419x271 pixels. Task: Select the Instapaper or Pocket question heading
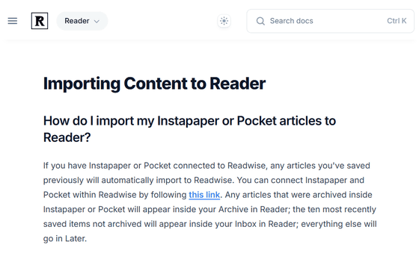pyautogui.click(x=189, y=129)
